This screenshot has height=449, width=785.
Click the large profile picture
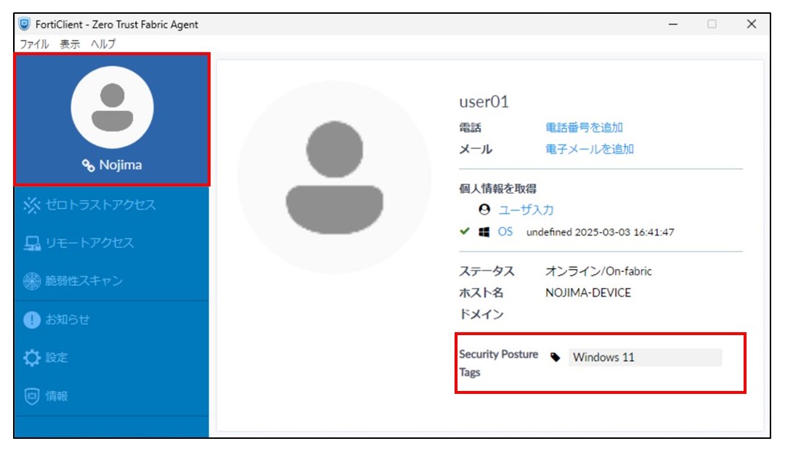tap(335, 177)
